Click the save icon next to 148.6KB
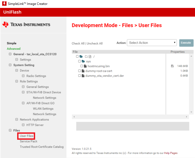Image resolution: width=195 pixels, height=158 pixels. (172, 66)
